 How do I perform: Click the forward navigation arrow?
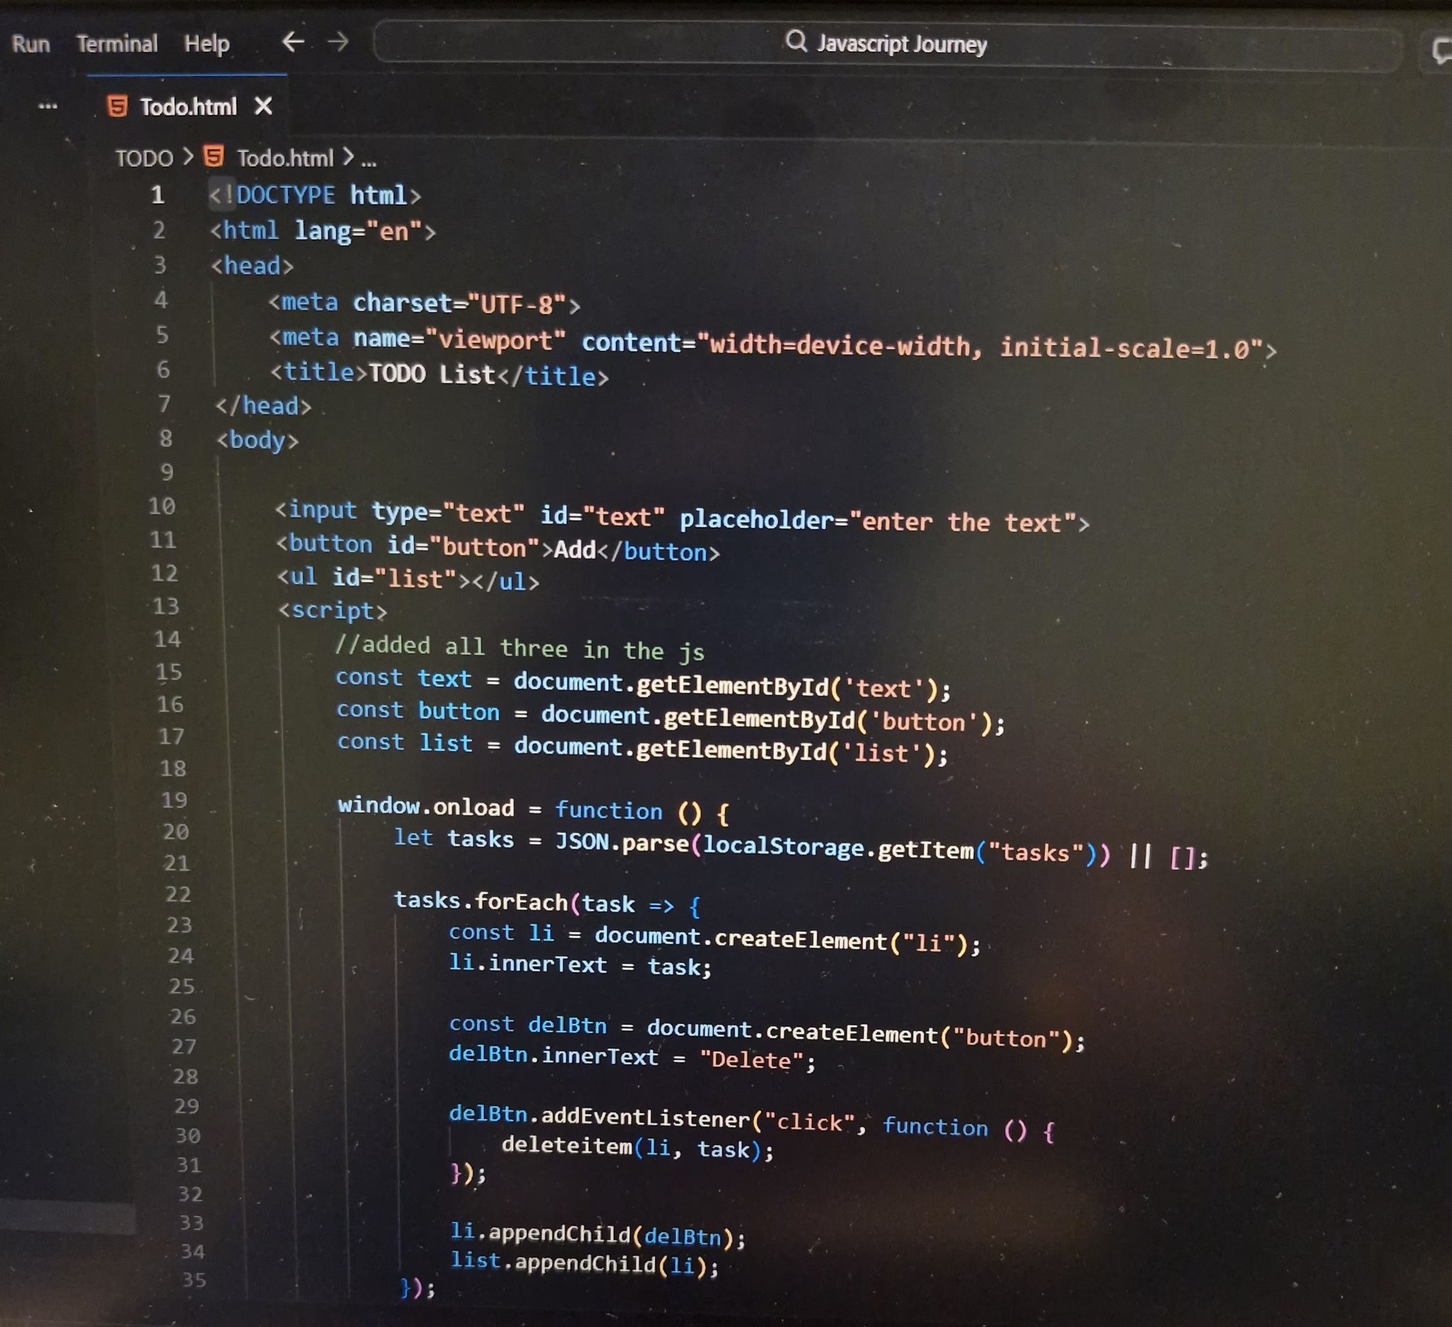[337, 42]
